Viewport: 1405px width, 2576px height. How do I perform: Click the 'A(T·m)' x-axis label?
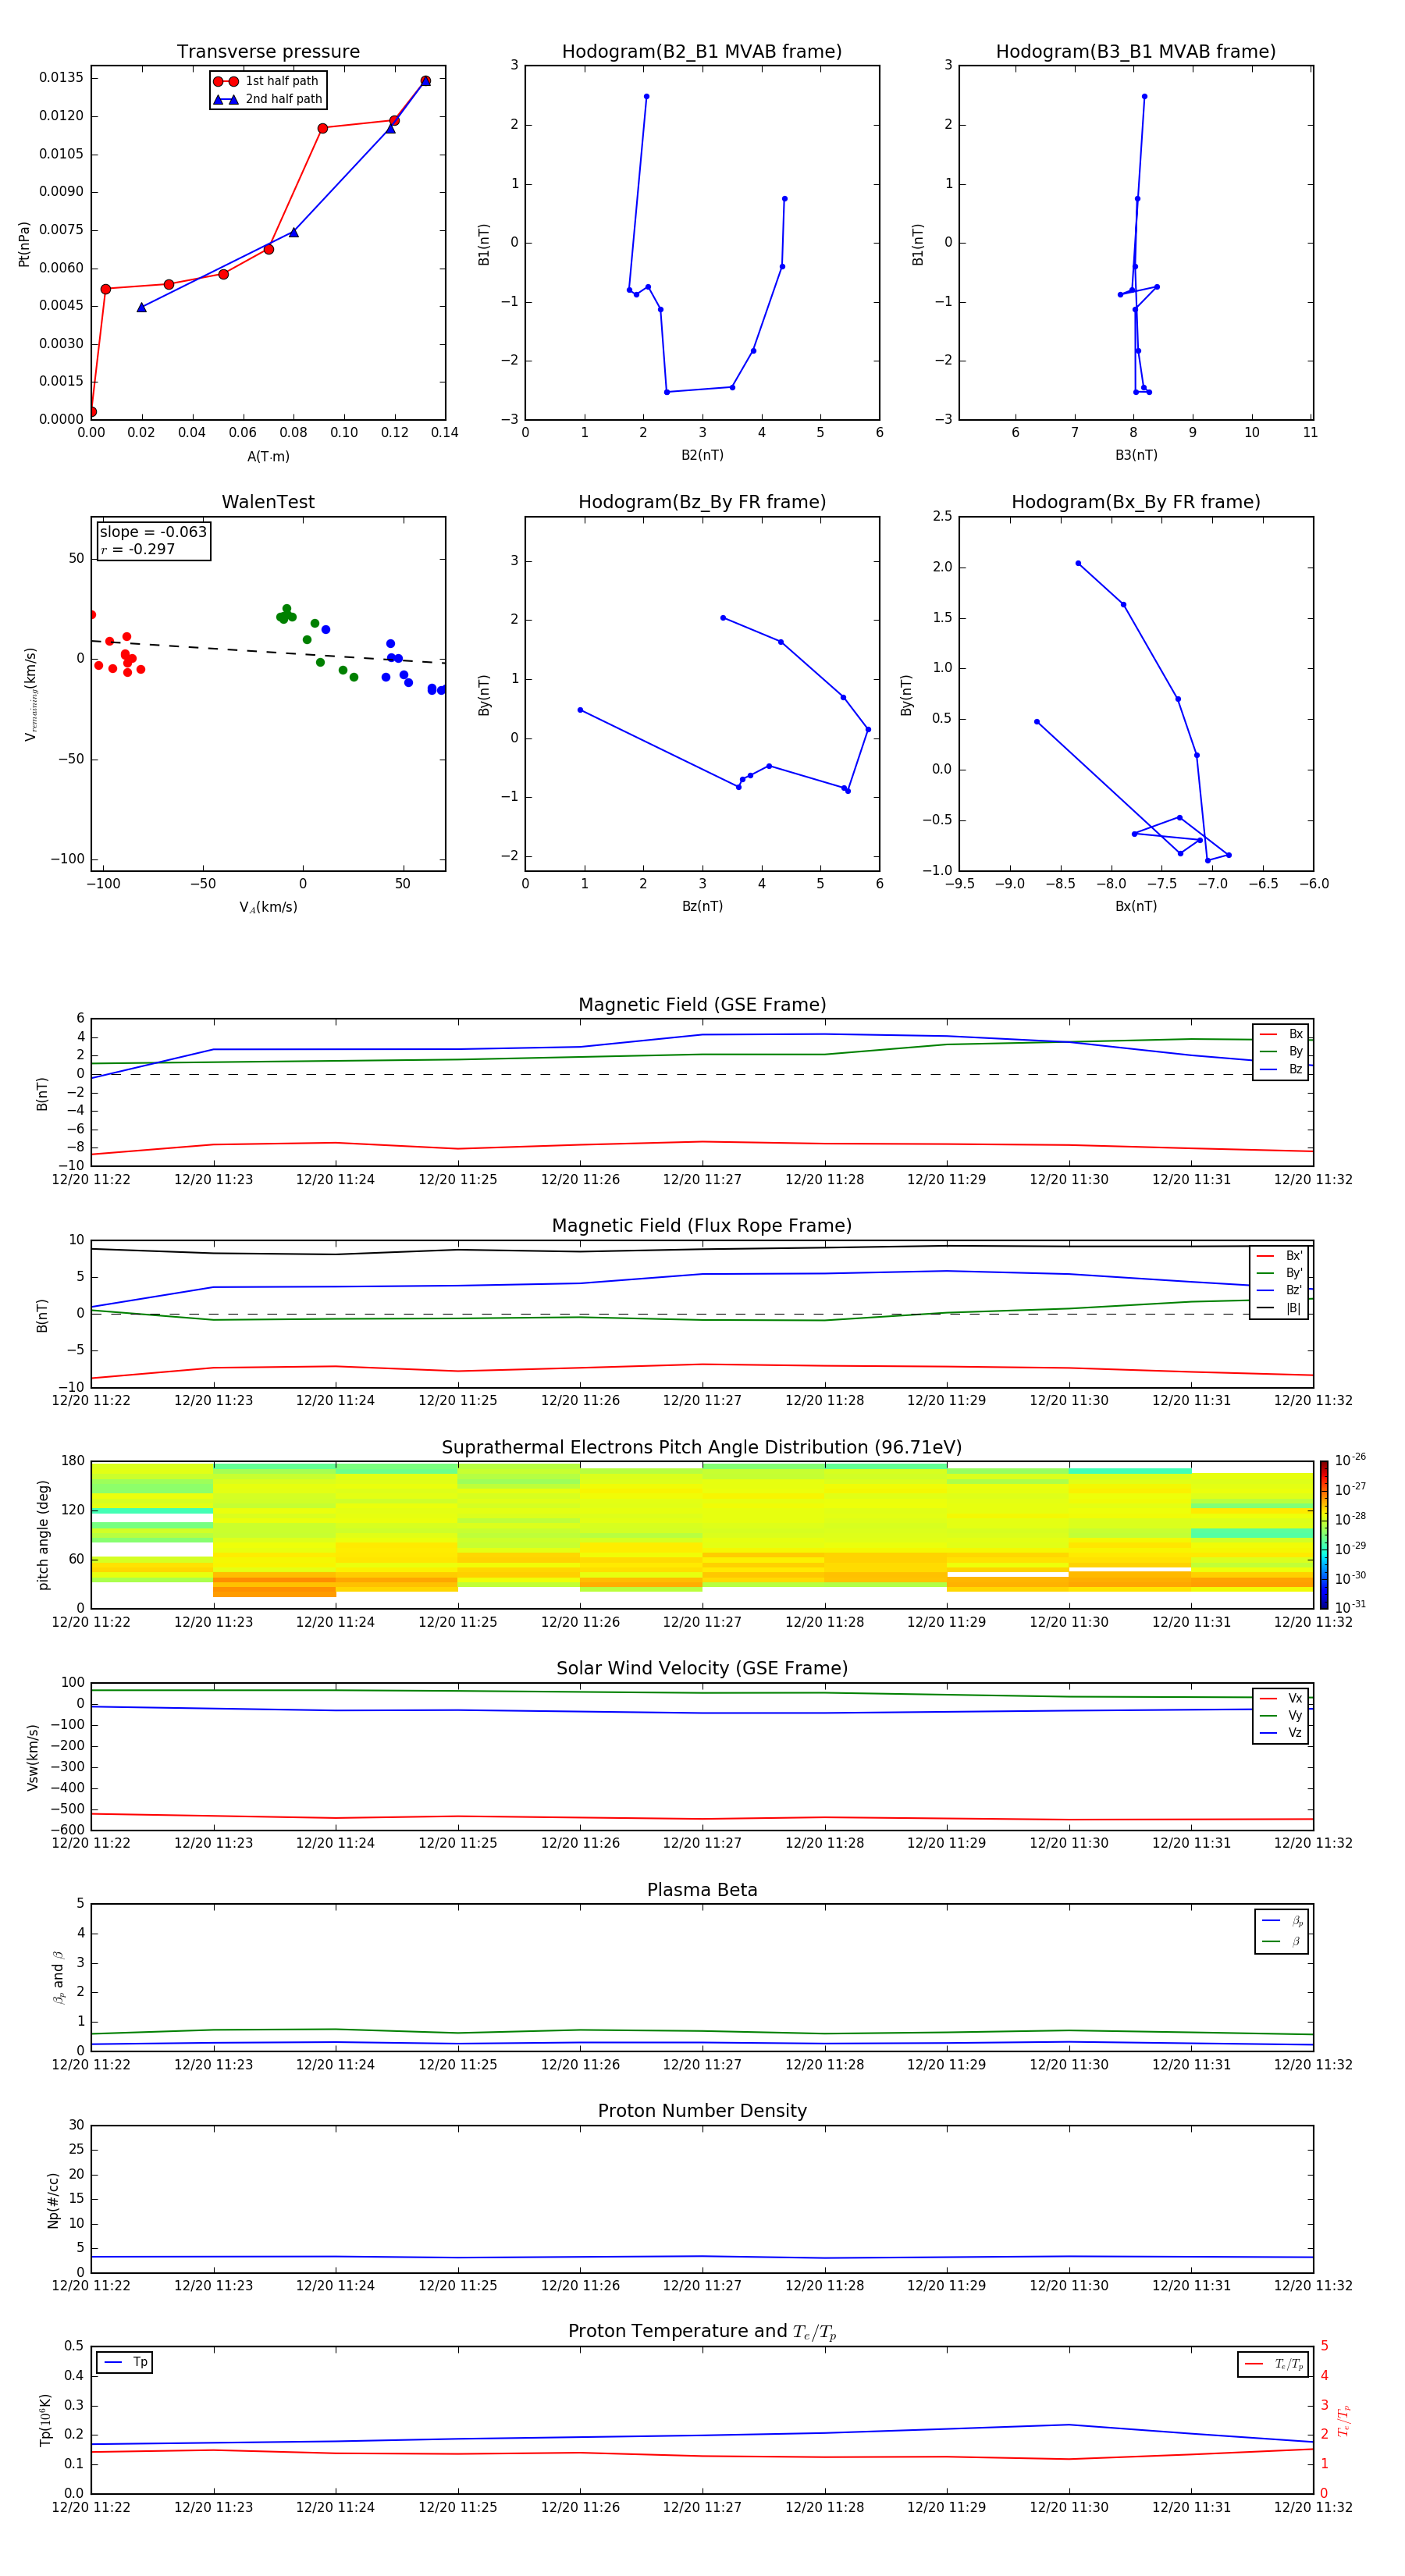click(x=268, y=456)
